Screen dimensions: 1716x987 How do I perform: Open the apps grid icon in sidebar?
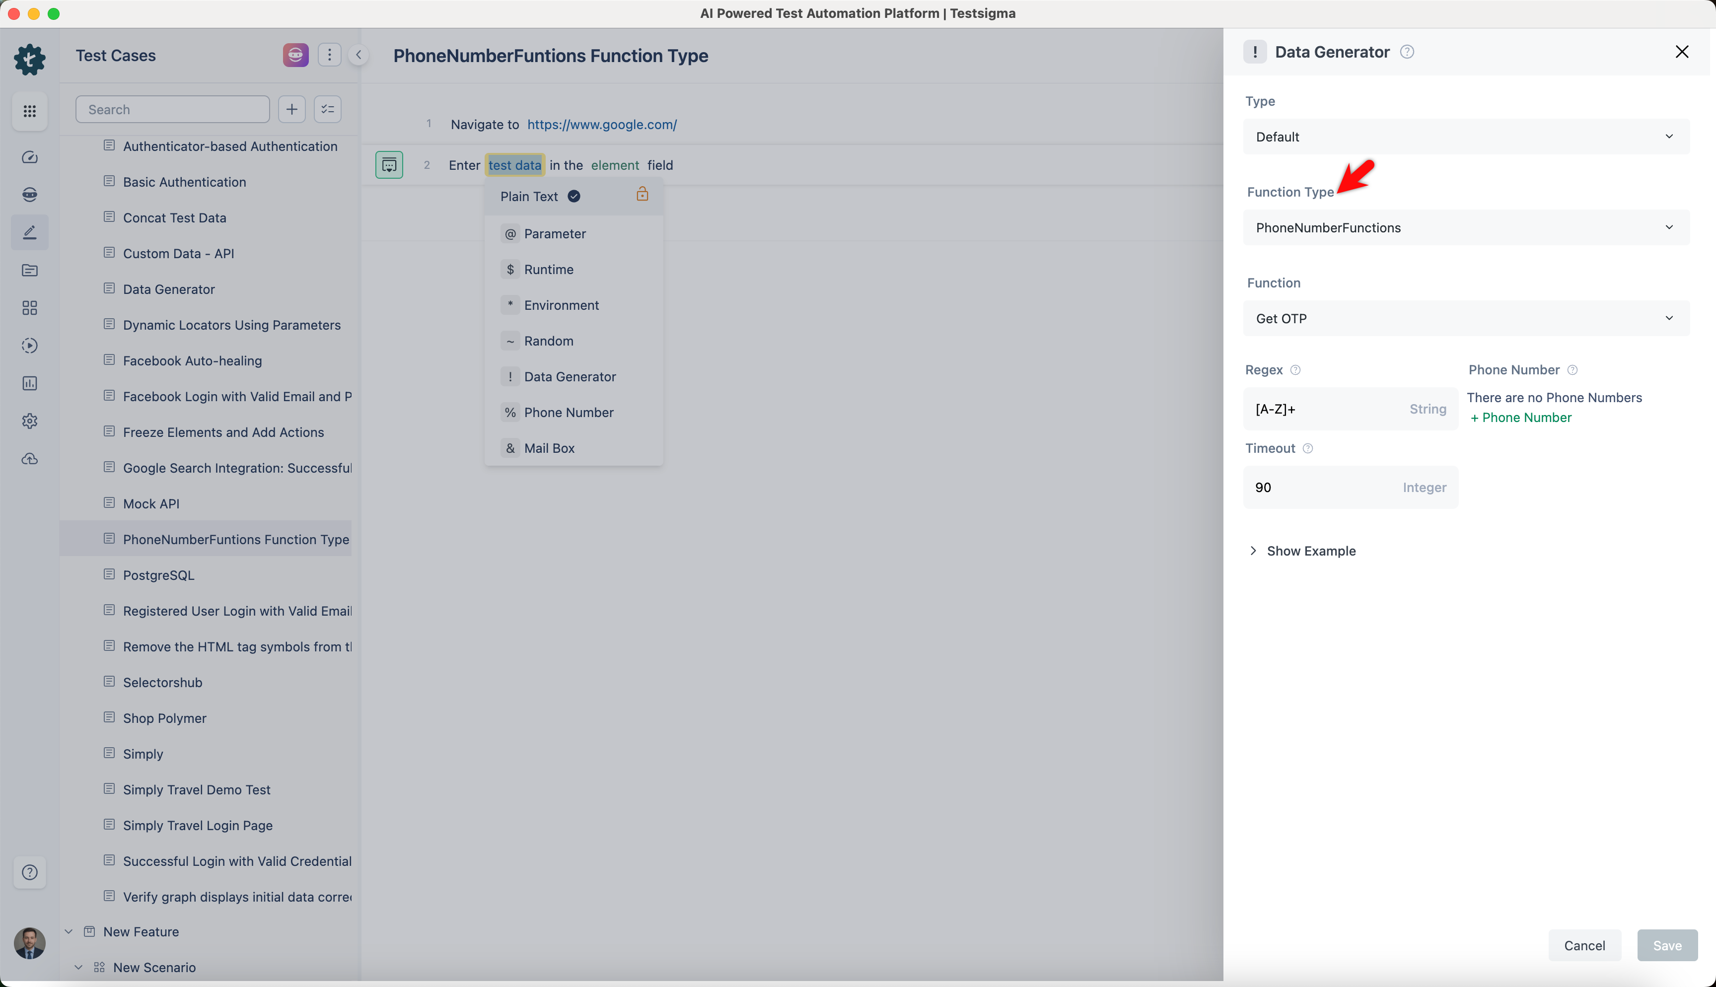(29, 111)
